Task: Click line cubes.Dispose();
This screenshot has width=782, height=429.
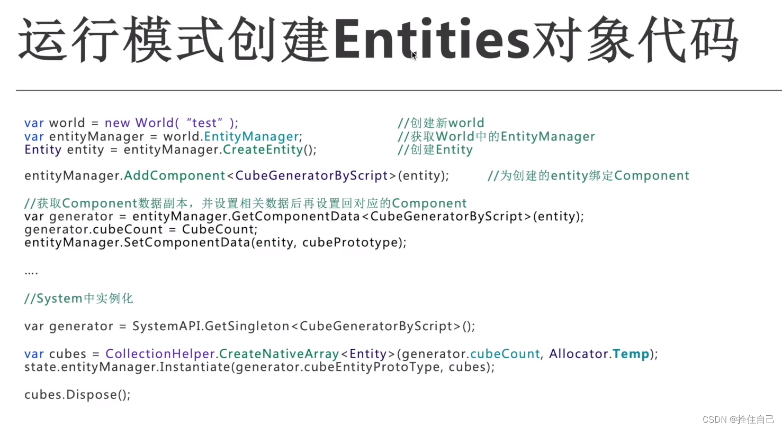Action: click(x=77, y=395)
